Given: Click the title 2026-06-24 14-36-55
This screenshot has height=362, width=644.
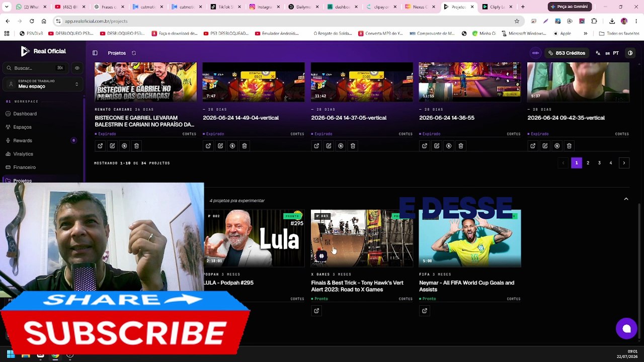Looking at the screenshot, I should point(447,118).
